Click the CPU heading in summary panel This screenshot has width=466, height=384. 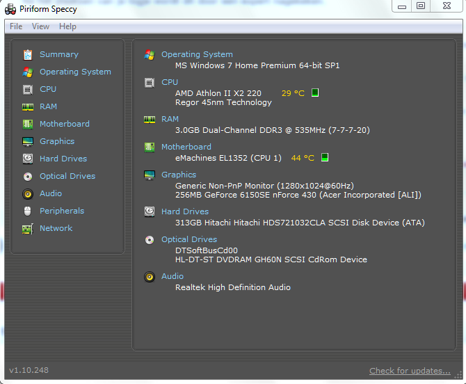170,82
